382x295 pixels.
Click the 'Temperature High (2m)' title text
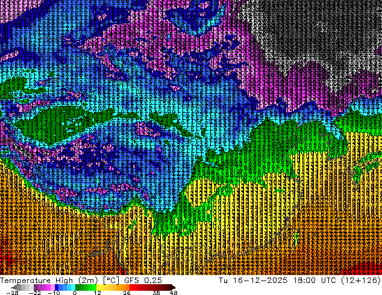pos(49,281)
